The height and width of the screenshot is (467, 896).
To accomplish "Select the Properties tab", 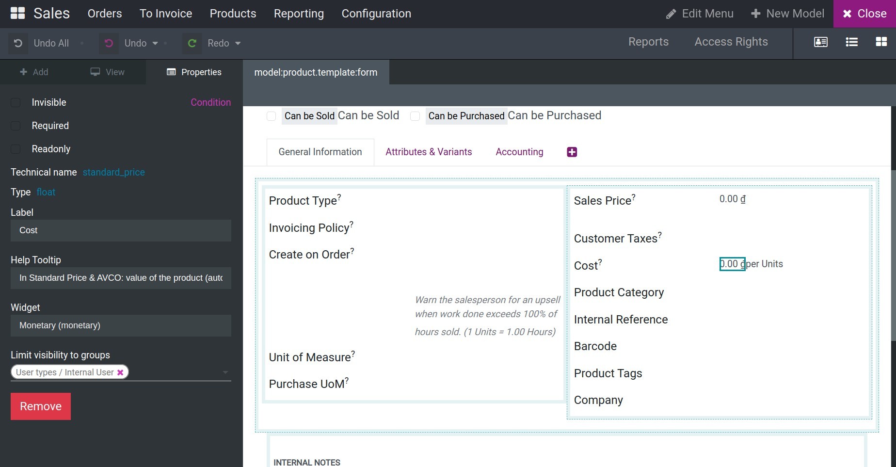I will point(194,72).
